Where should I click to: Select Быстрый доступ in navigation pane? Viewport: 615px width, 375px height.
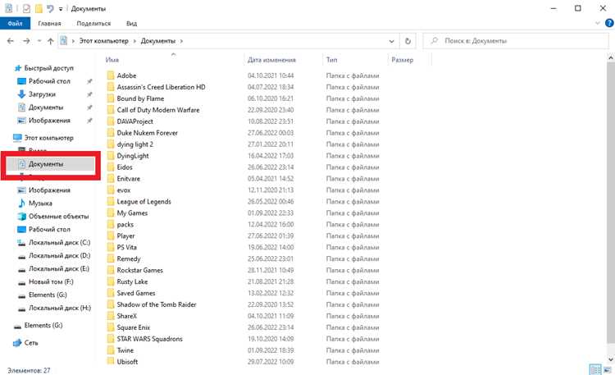tap(48, 68)
